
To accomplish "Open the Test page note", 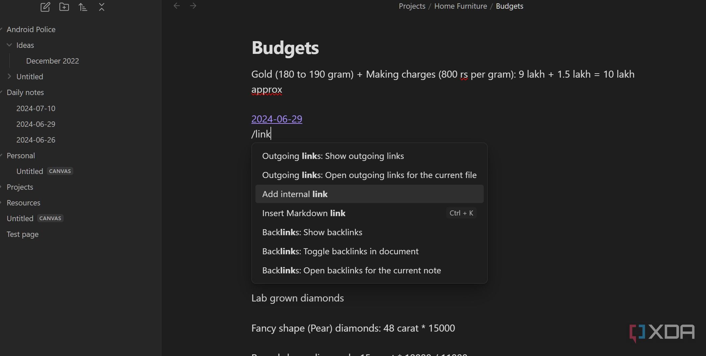I will [22, 234].
